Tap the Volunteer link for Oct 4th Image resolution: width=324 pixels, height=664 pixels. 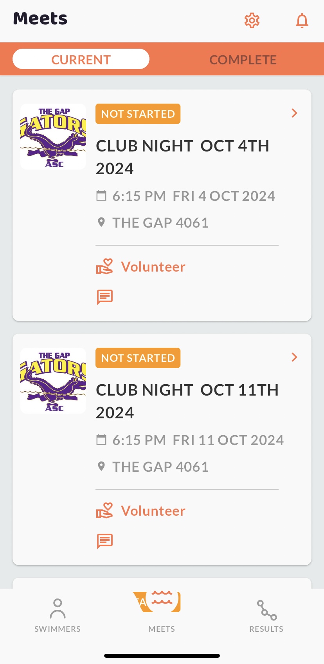[153, 267]
